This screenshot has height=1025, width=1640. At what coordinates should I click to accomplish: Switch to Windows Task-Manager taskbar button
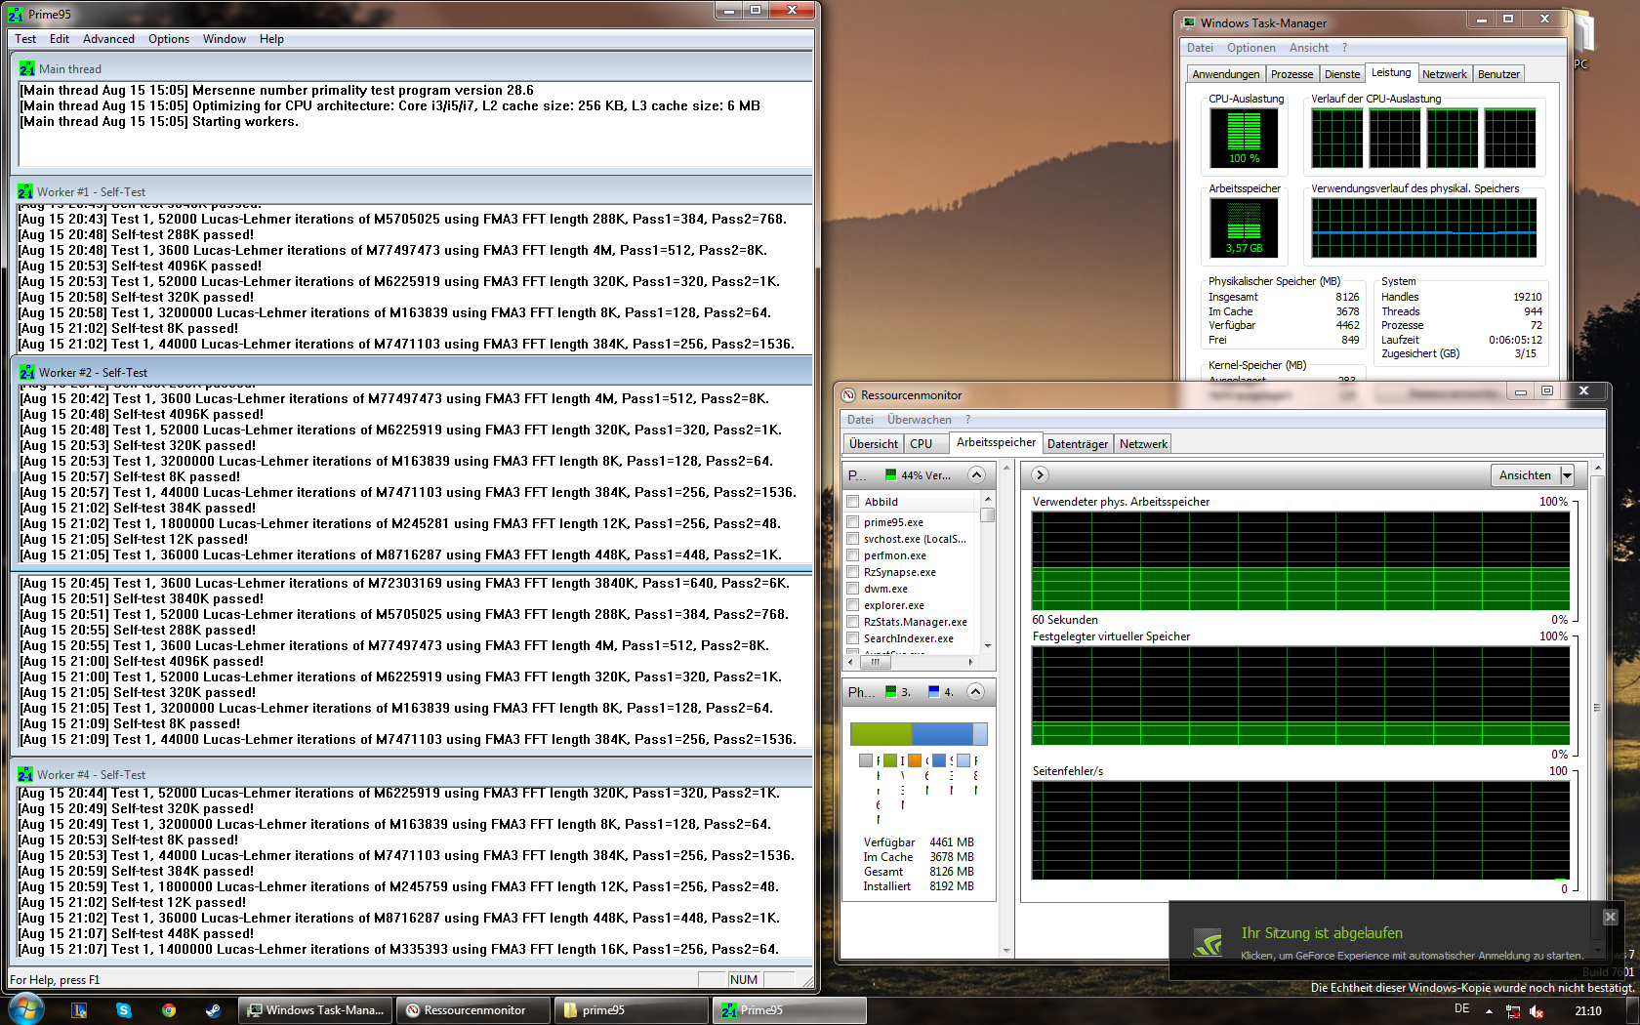click(316, 1010)
